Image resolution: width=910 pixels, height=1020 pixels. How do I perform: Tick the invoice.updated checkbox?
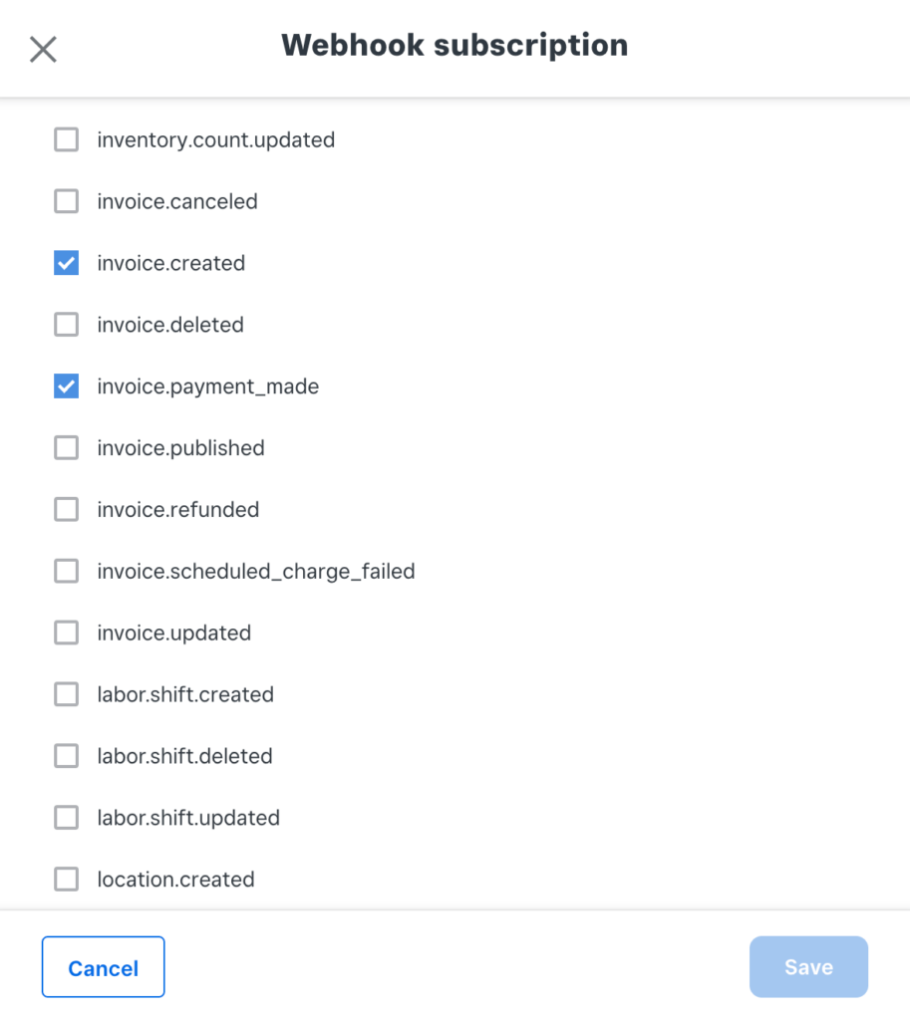(x=67, y=633)
